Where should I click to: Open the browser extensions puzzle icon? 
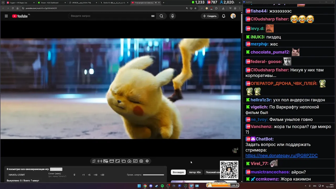coord(216,8)
